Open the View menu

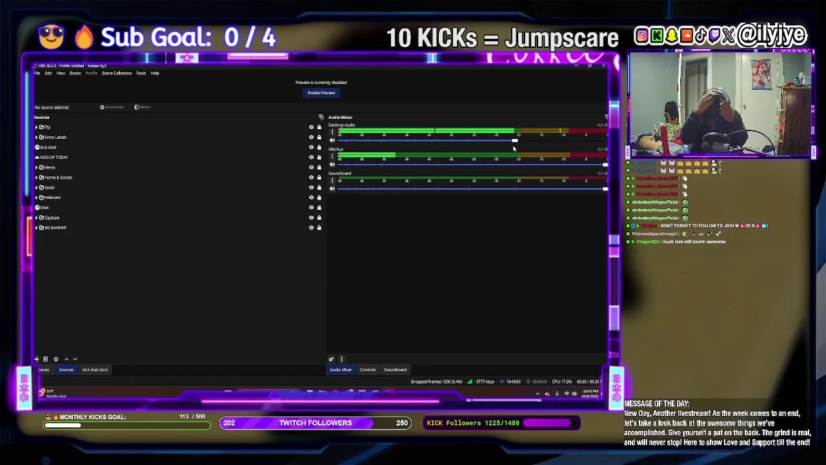(x=61, y=73)
